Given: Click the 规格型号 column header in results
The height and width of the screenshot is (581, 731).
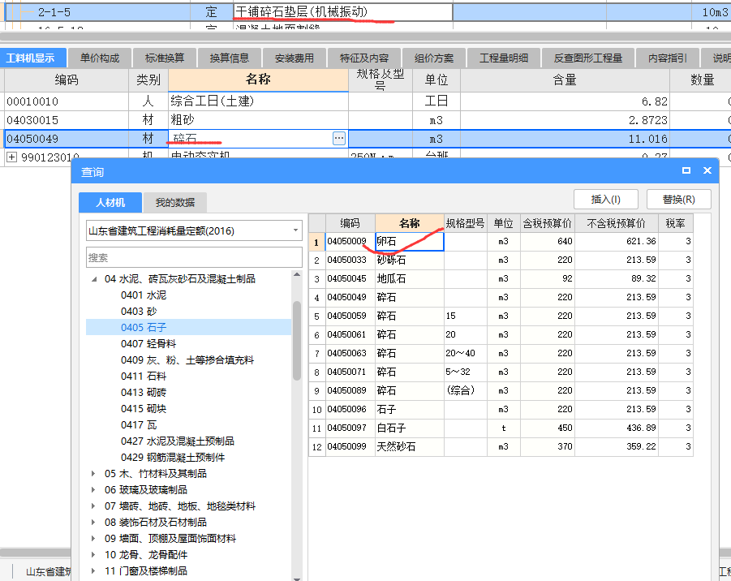Looking at the screenshot, I should (465, 223).
